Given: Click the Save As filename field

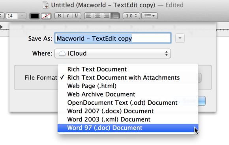Looking at the screenshot, I should (113, 38).
